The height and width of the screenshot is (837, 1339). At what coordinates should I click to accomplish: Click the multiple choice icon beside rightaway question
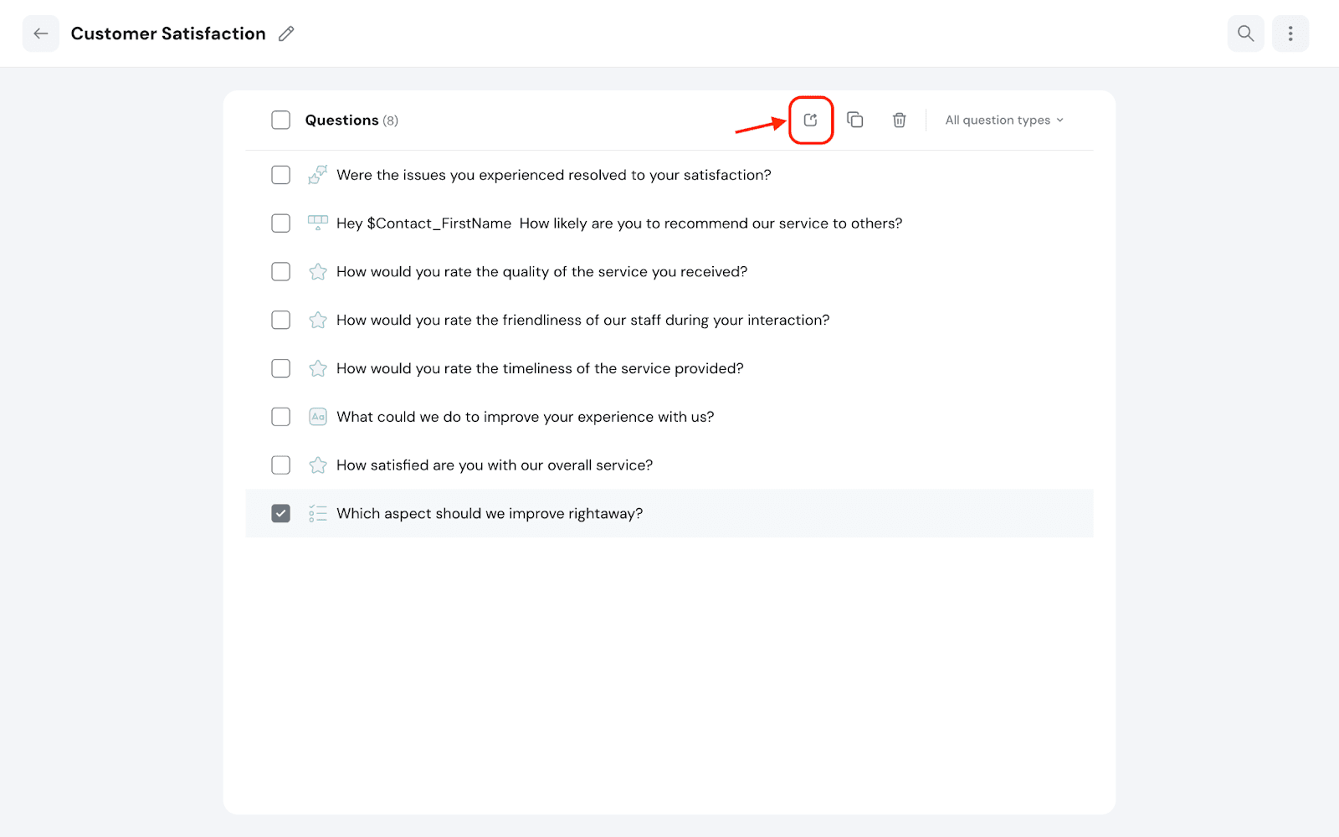point(317,514)
